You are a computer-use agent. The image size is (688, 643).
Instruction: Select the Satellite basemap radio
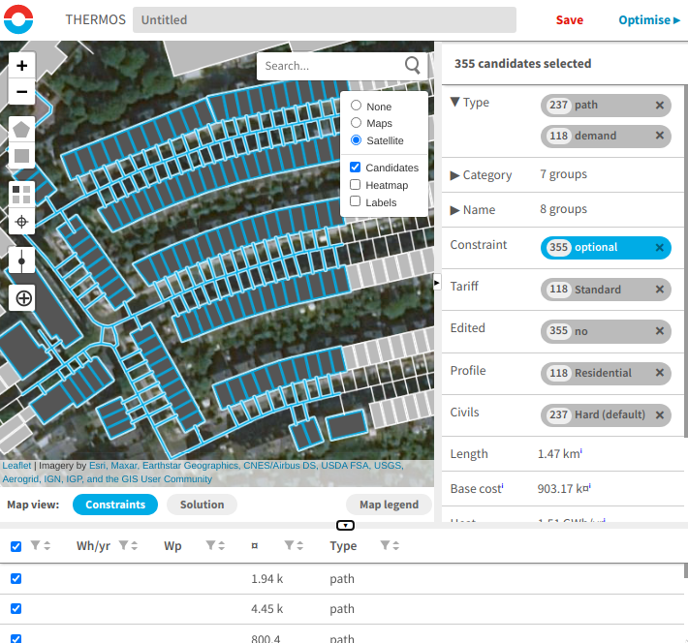356,139
